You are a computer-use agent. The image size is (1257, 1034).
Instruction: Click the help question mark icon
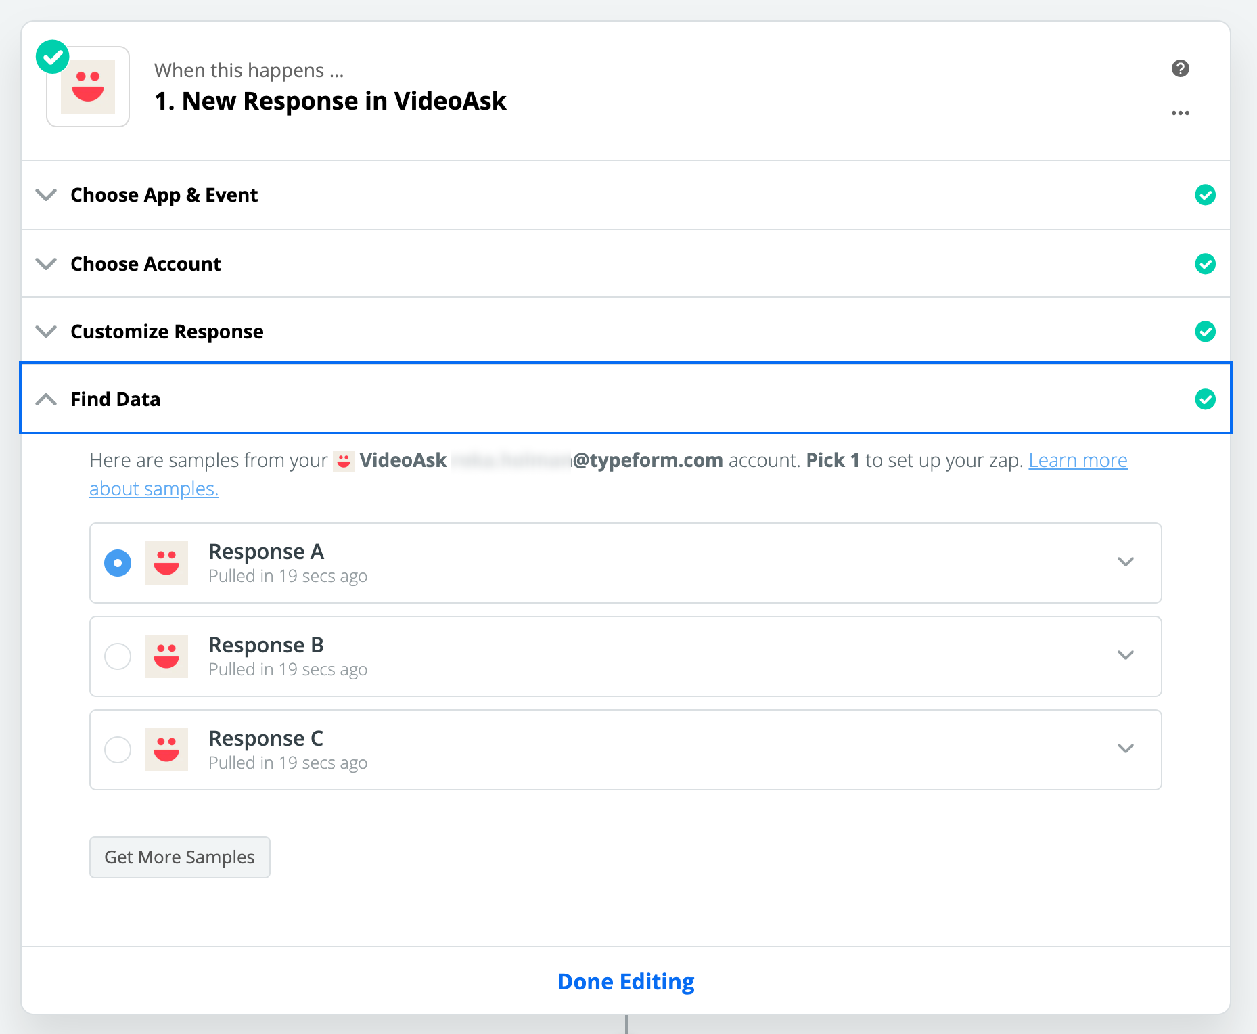[x=1181, y=68]
